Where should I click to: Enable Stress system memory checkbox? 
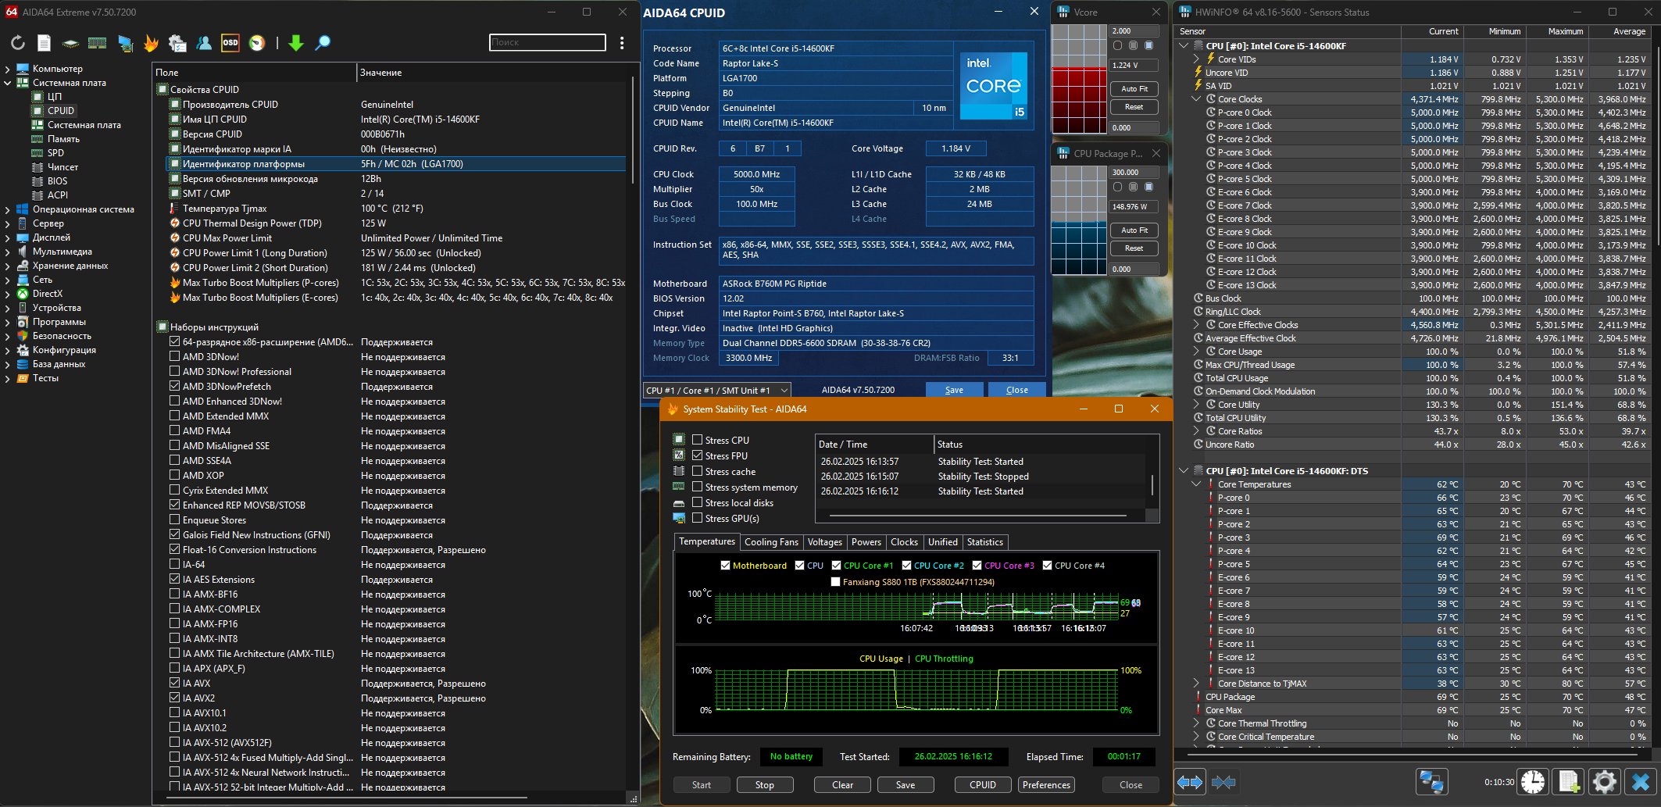698,487
